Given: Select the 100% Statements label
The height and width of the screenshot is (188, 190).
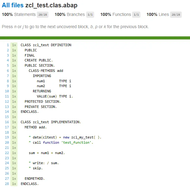Looking at the screenshot, I should coord(19,14).
